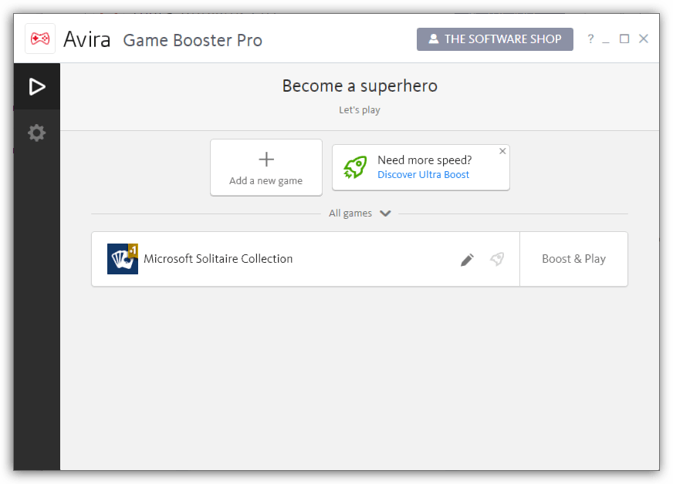673x484 pixels.
Task: Minimize the Game Booster window
Action: pos(607,39)
